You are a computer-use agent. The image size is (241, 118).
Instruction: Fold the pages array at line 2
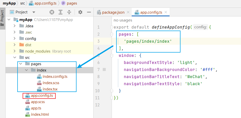111,34
